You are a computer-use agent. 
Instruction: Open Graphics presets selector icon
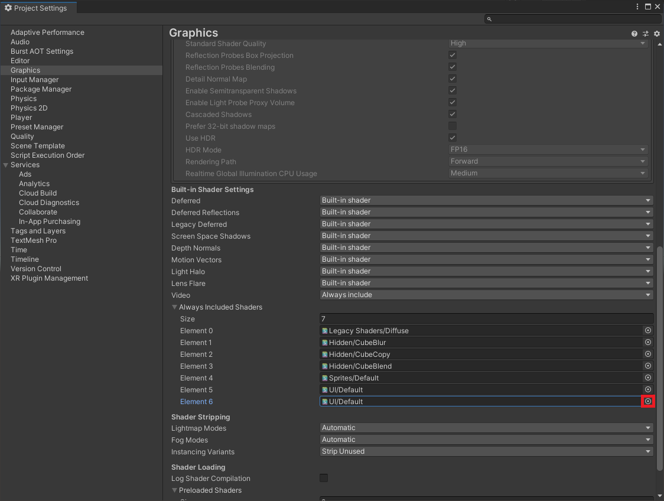646,34
